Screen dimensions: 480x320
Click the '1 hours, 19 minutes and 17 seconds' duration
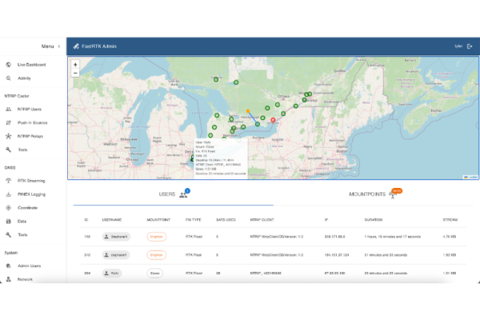pyautogui.click(x=393, y=237)
